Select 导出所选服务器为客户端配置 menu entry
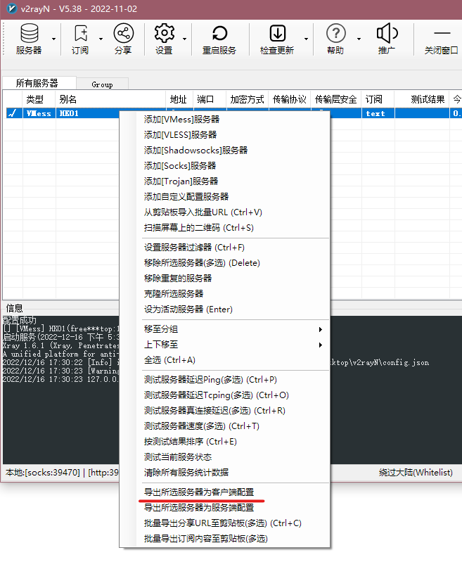 199,492
